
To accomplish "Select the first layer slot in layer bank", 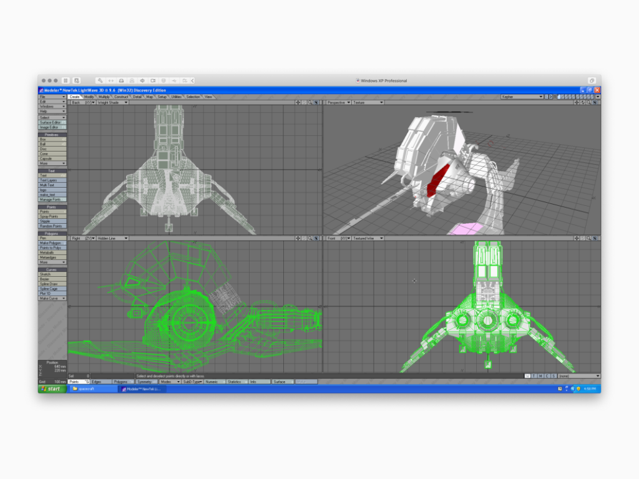I will (560, 97).
